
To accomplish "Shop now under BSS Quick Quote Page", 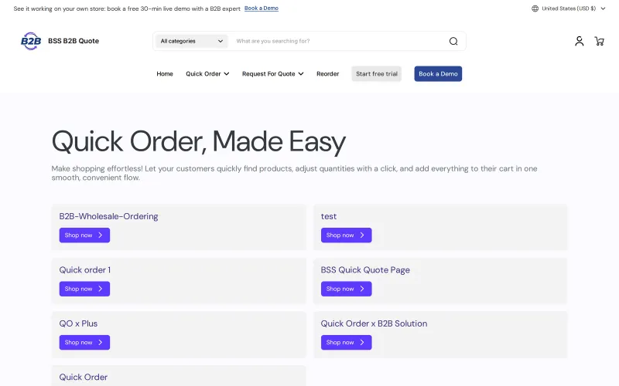I will point(346,289).
